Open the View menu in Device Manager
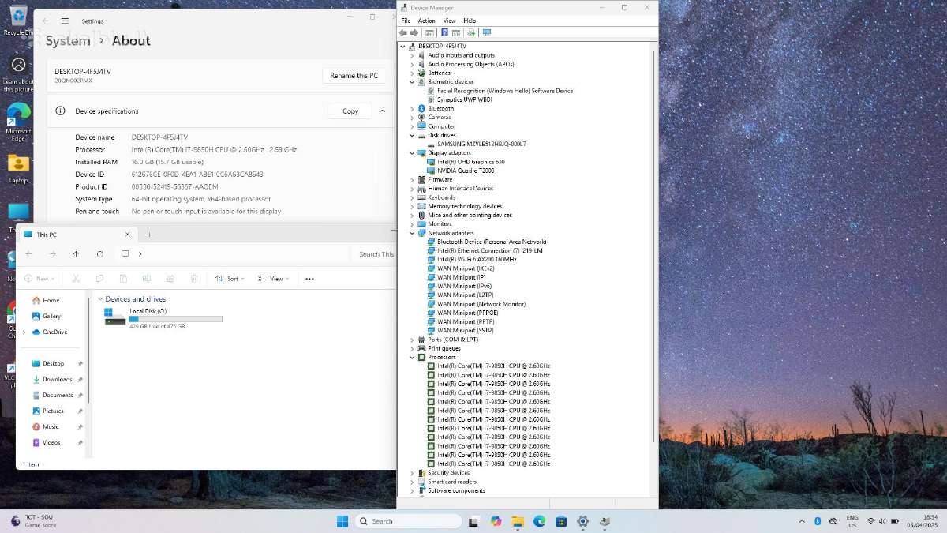This screenshot has height=533, width=947. [449, 21]
